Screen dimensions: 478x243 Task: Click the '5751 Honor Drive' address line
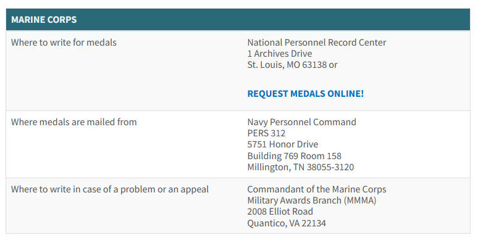(283, 144)
